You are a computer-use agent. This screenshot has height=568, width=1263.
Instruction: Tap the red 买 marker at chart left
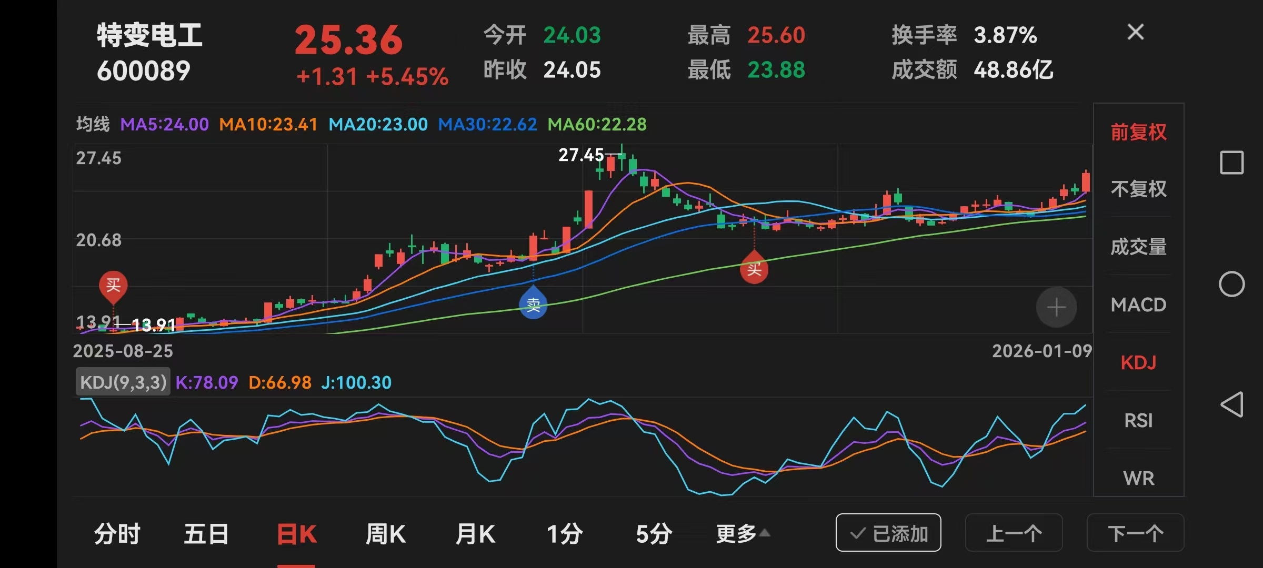coord(113,286)
